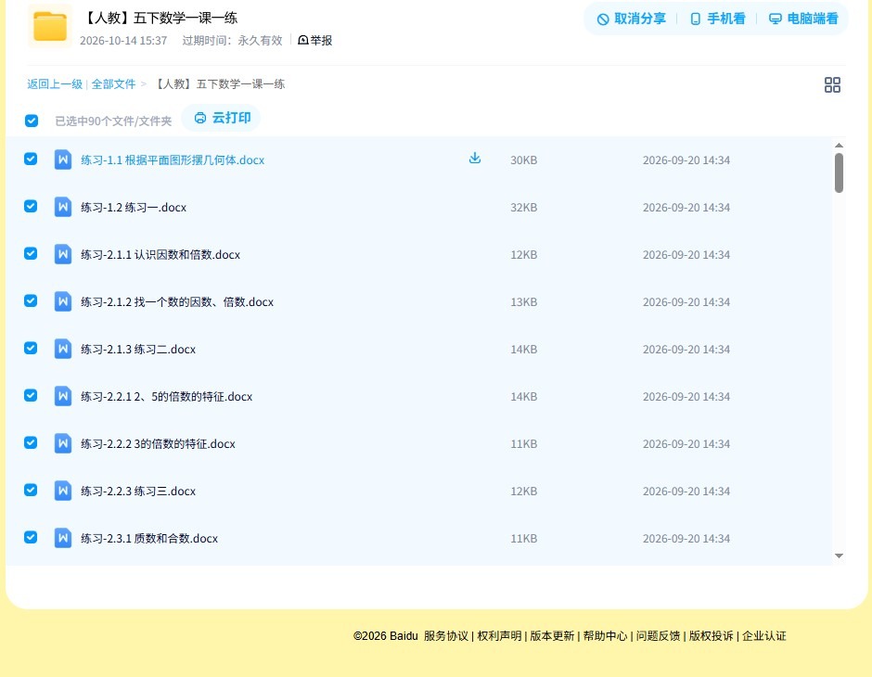Screen dimensions: 872x677
Task: Open 版权投诉 footer link
Action: [x=711, y=636]
